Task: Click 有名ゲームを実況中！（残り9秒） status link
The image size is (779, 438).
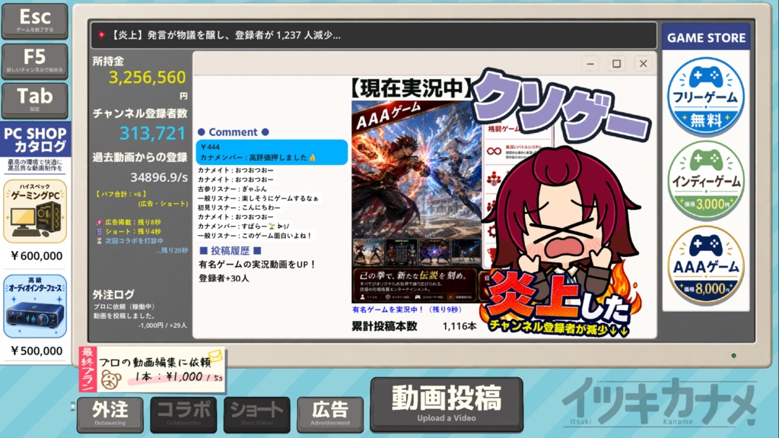Action: point(408,309)
